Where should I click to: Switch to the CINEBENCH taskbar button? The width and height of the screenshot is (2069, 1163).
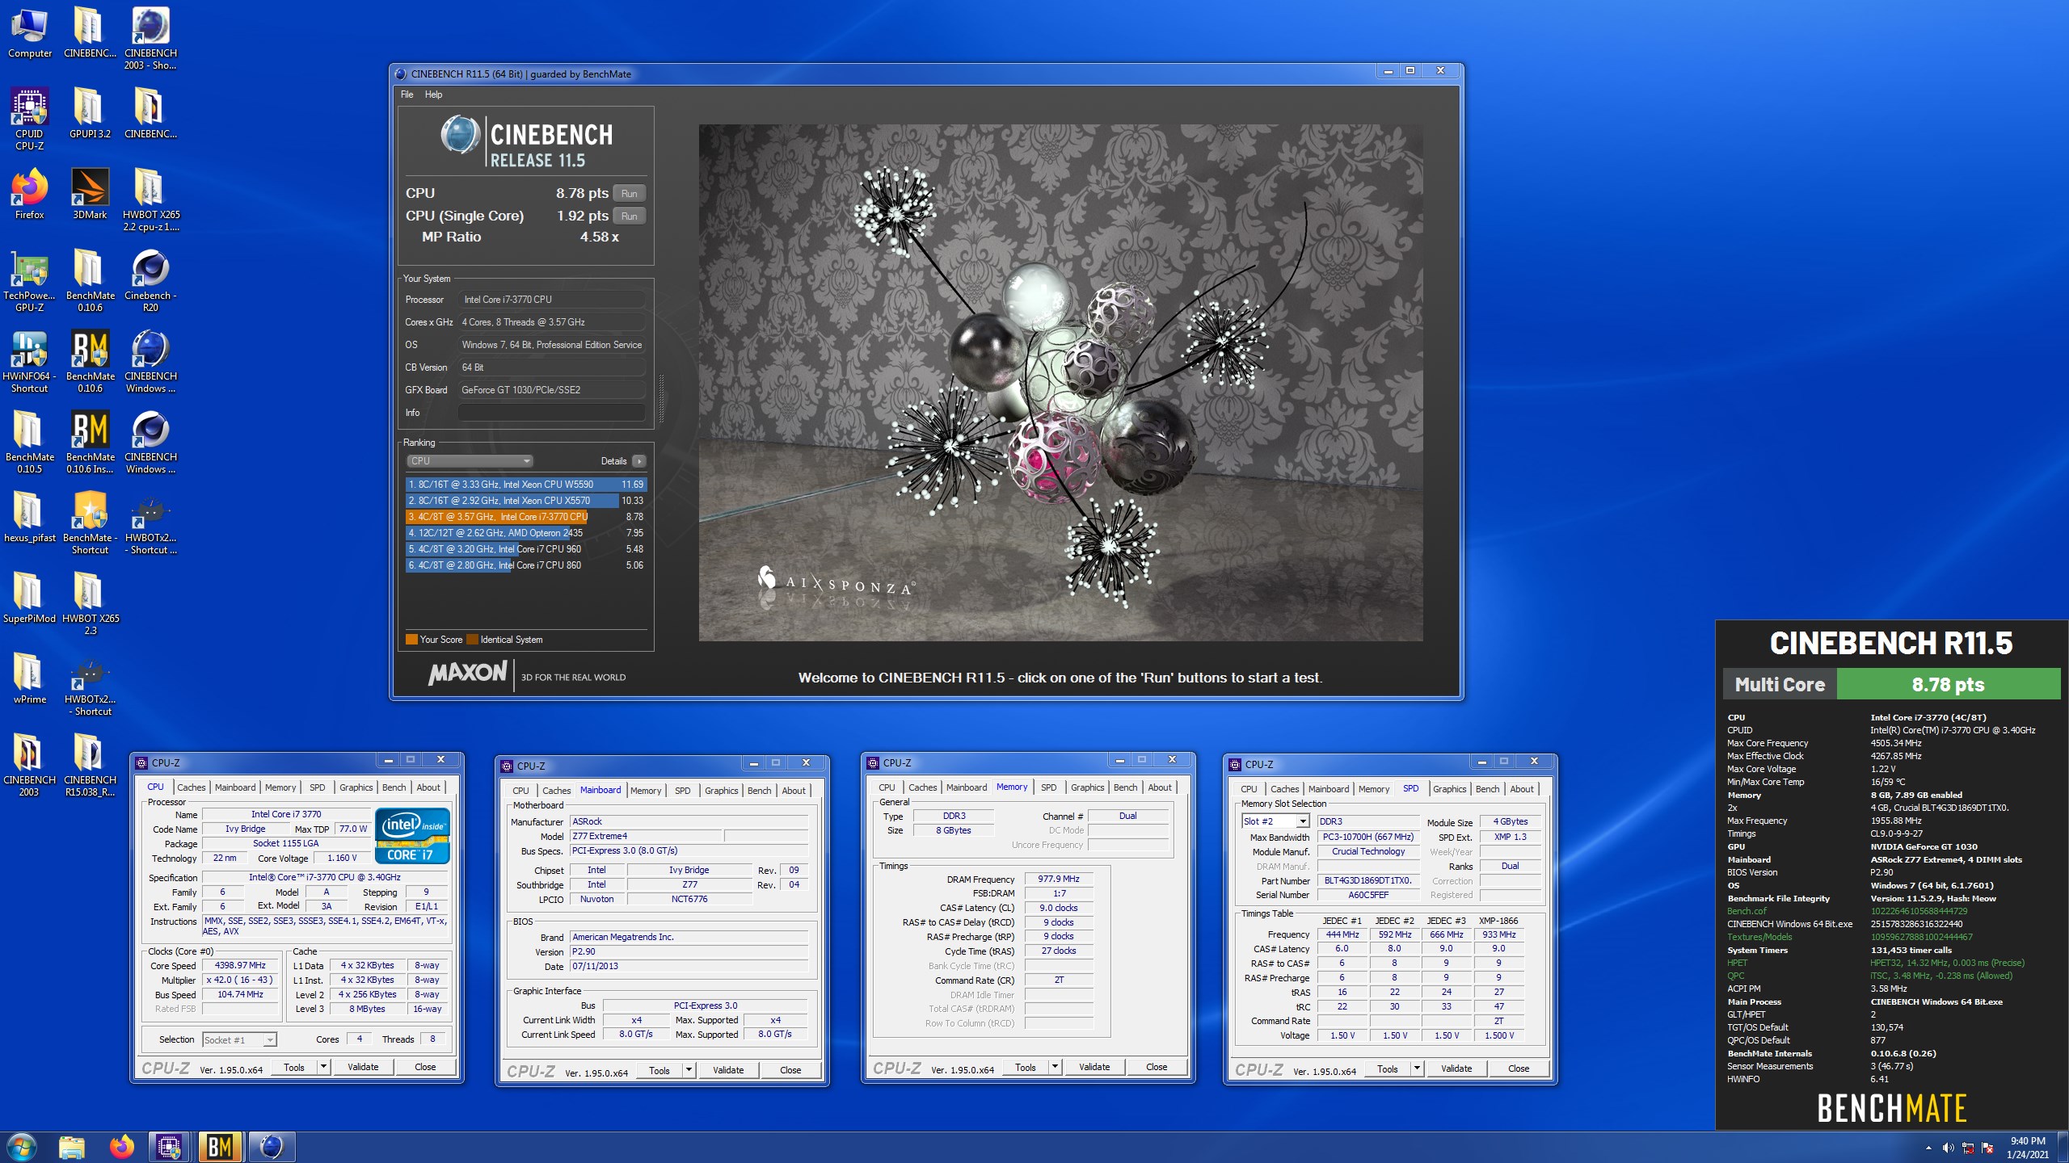click(x=271, y=1147)
